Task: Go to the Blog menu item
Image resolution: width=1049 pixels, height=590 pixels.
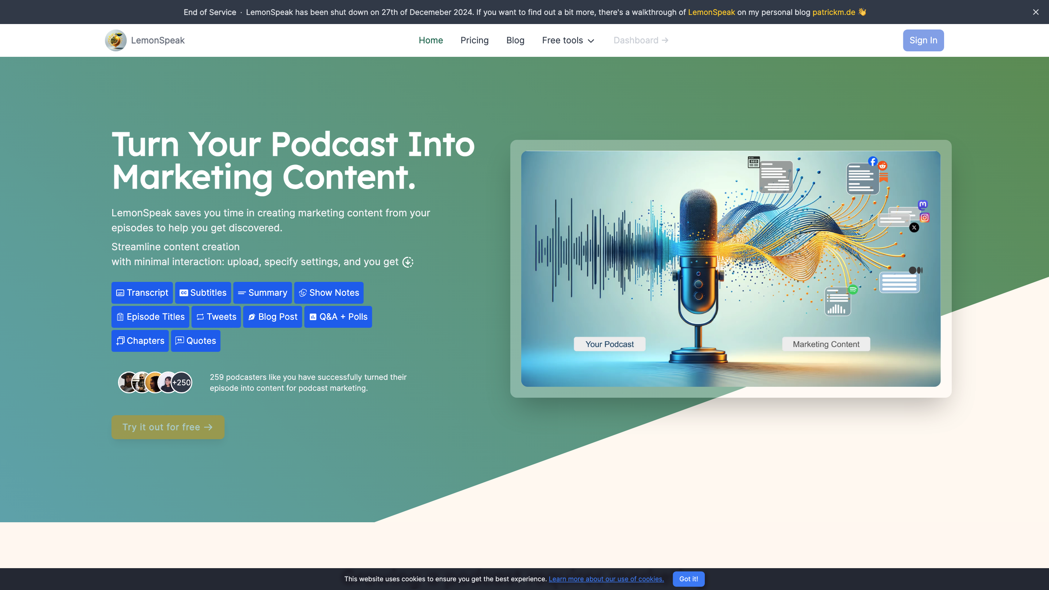Action: click(x=515, y=40)
